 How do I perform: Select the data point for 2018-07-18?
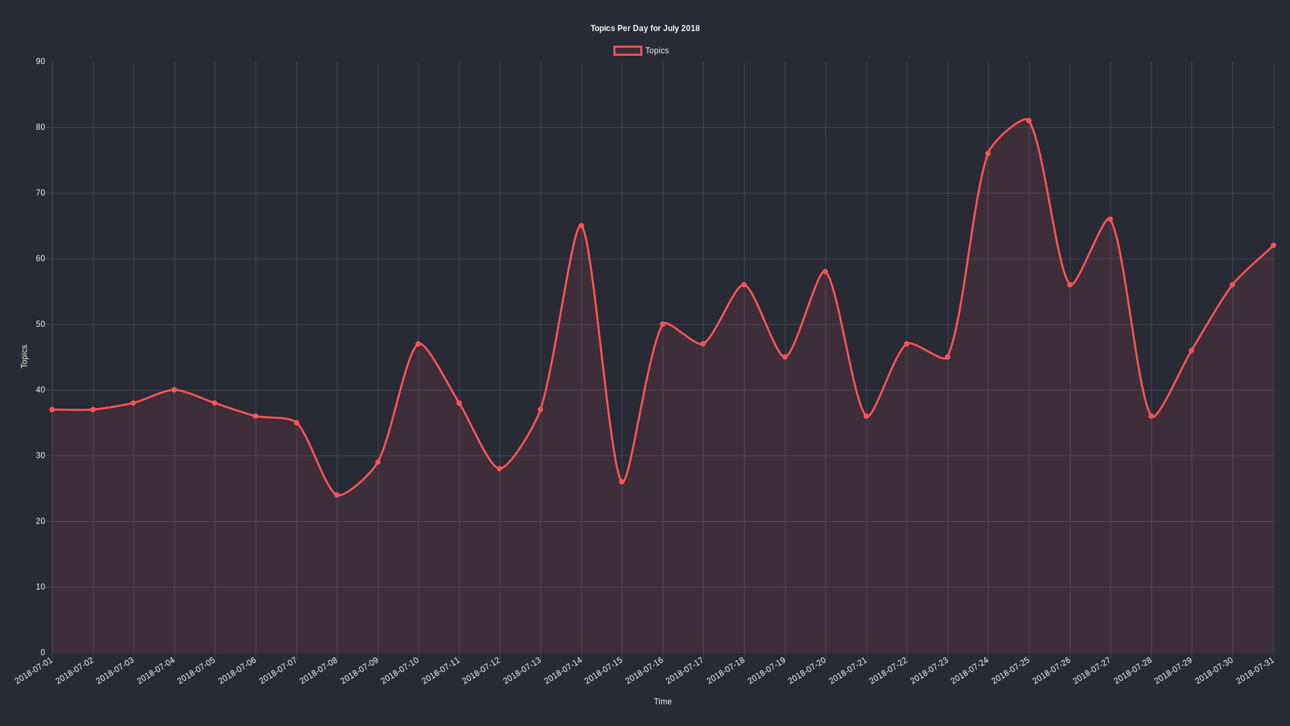pyautogui.click(x=744, y=285)
